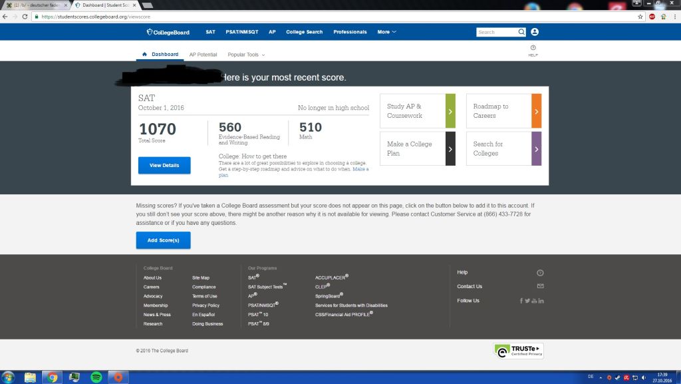681x384 pixels.
Task: Open the SAT nav menu item
Action: (x=211, y=32)
